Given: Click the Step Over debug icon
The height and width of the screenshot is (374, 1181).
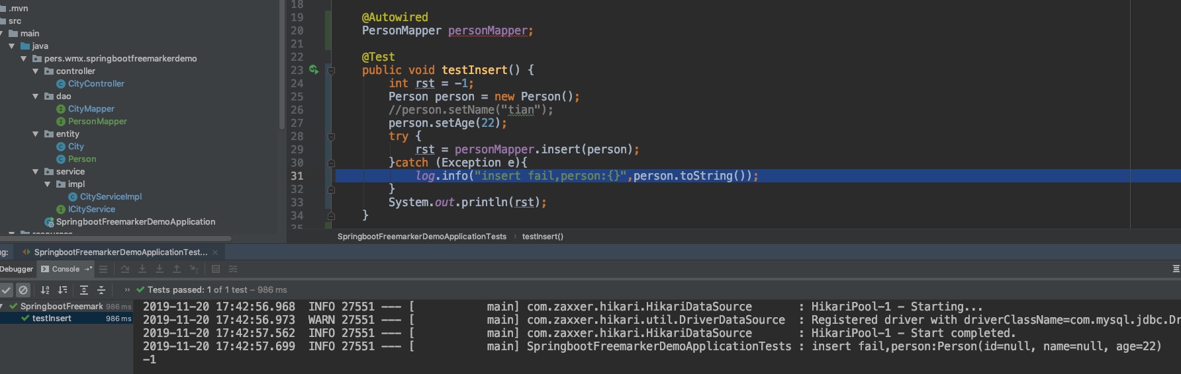Looking at the screenshot, I should click(125, 269).
